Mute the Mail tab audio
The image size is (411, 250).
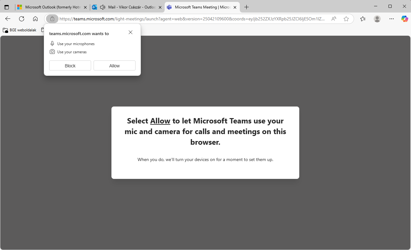click(102, 7)
